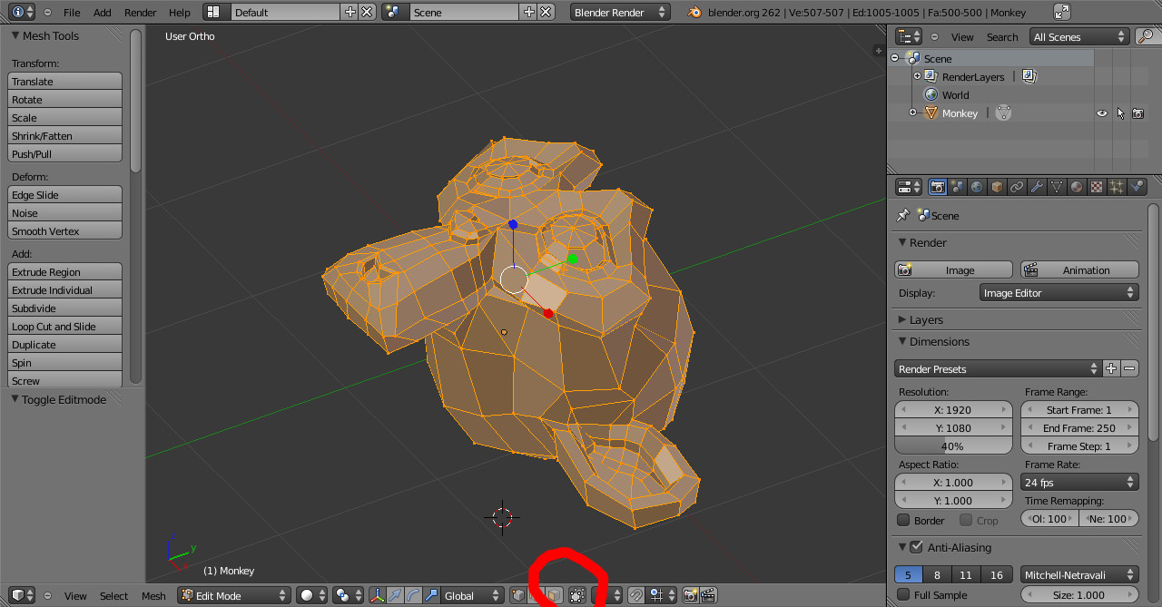Click the delete scene X icon next to Scene
The height and width of the screenshot is (607, 1162).
[x=546, y=12]
